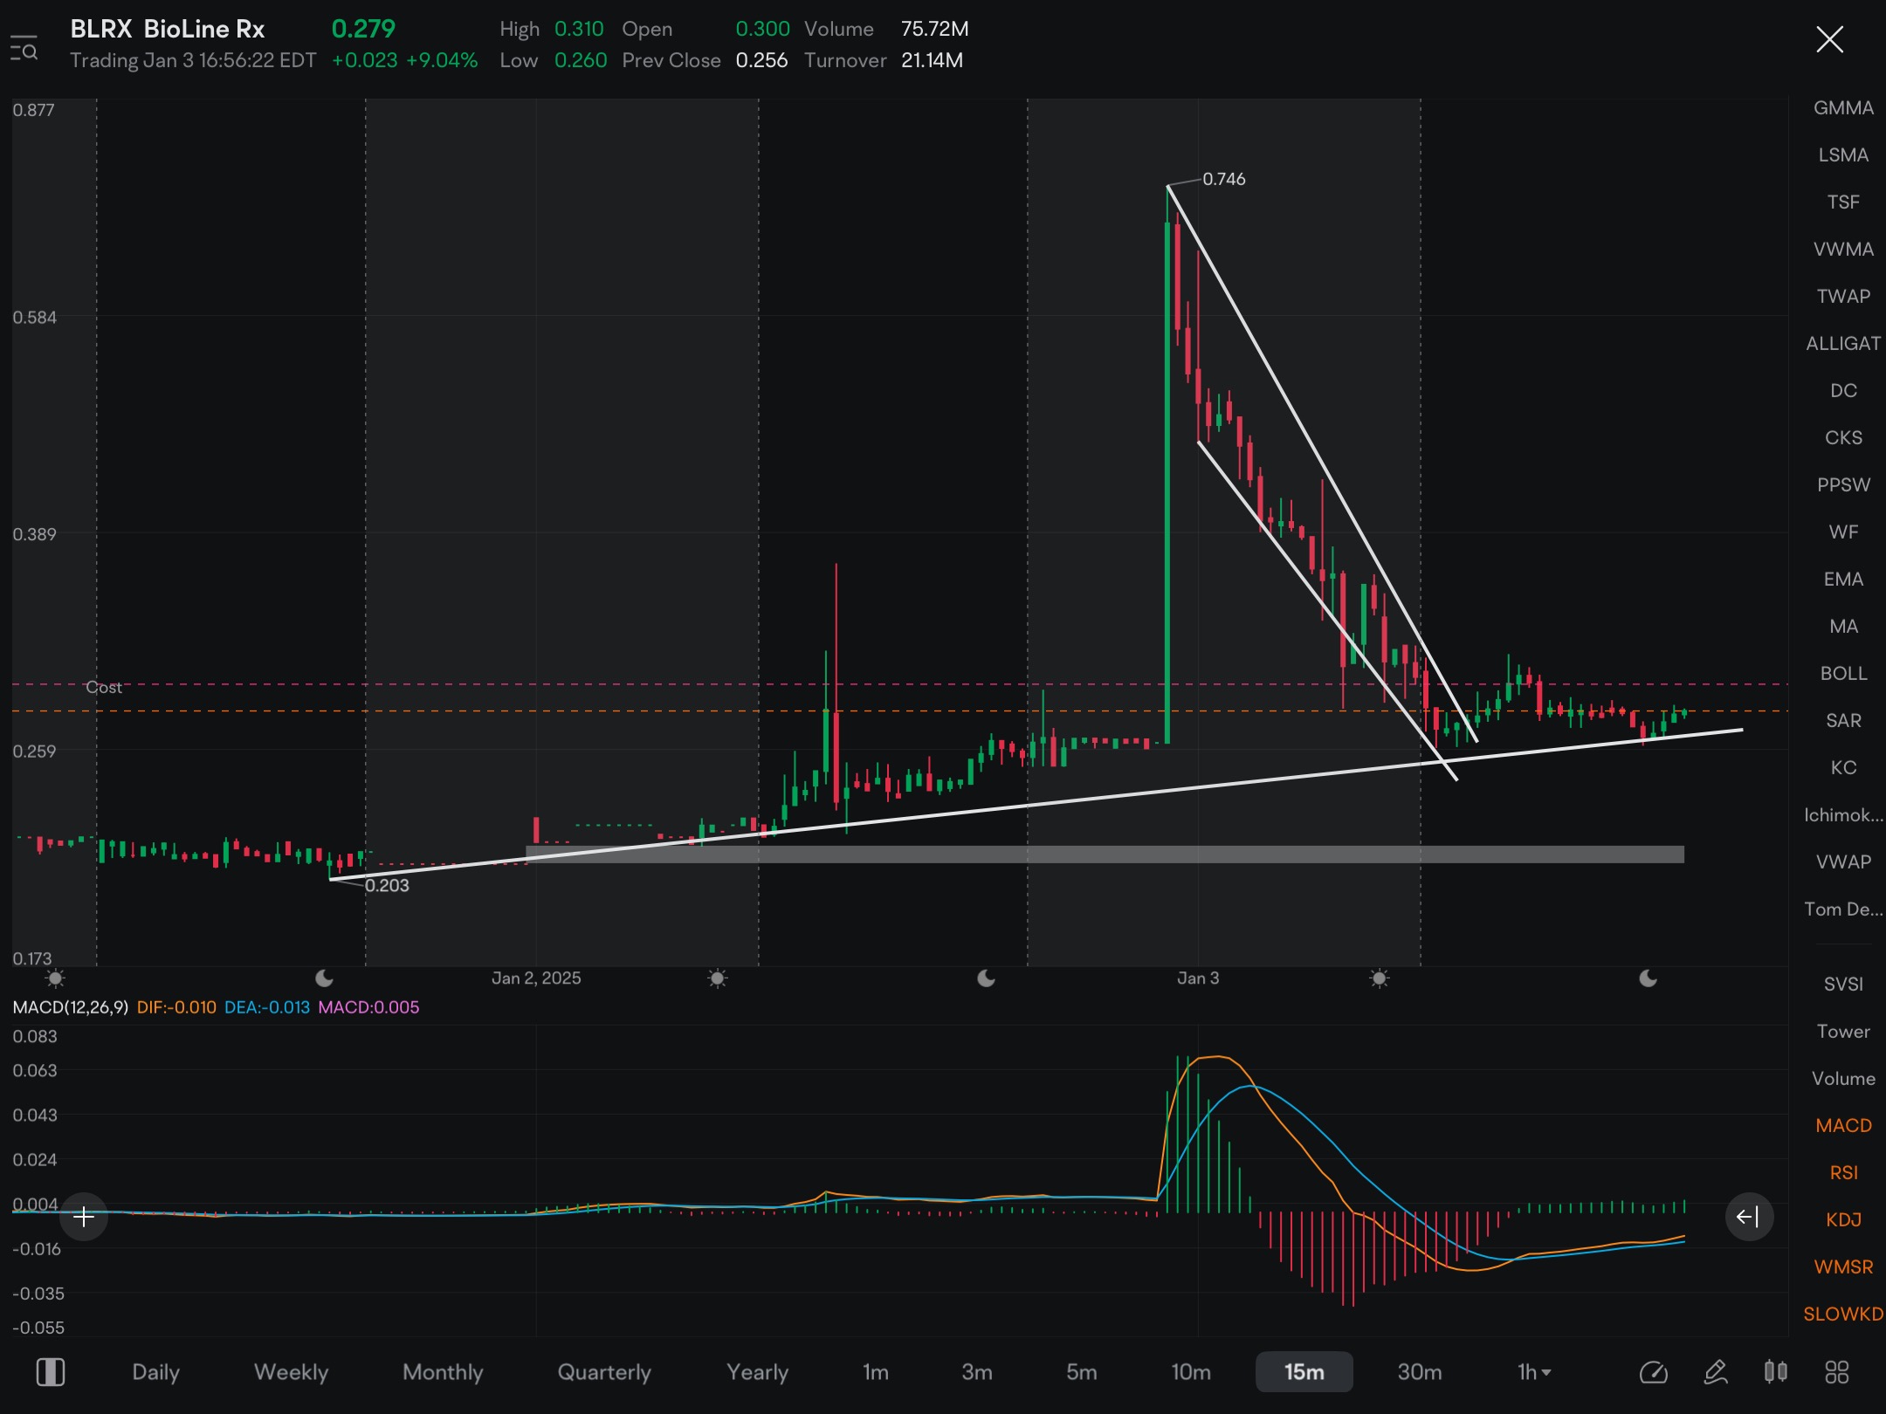Select the 0.746 high price label
Screen dimensions: 1886x1414
pos(1223,179)
